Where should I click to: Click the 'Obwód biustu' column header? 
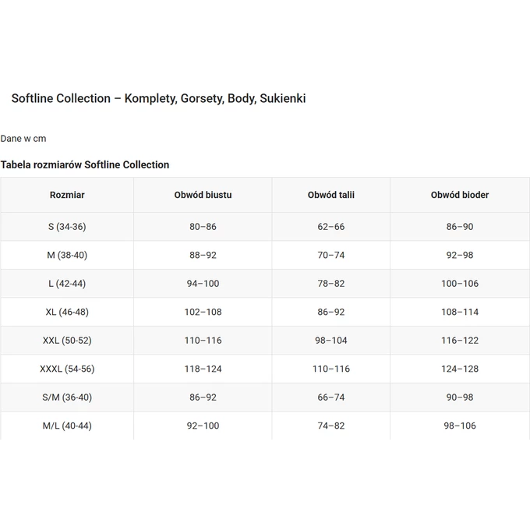click(203, 195)
